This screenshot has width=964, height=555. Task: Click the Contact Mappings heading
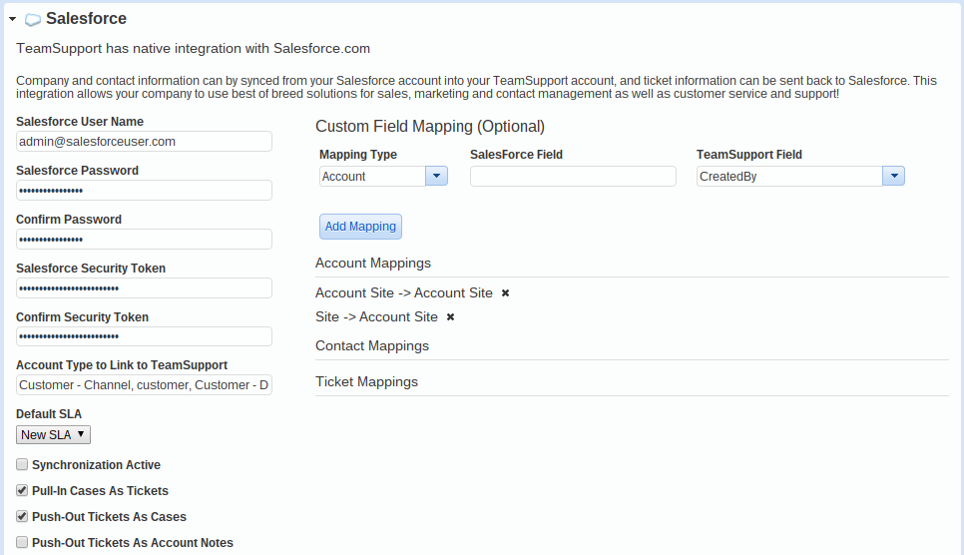pyautogui.click(x=372, y=345)
